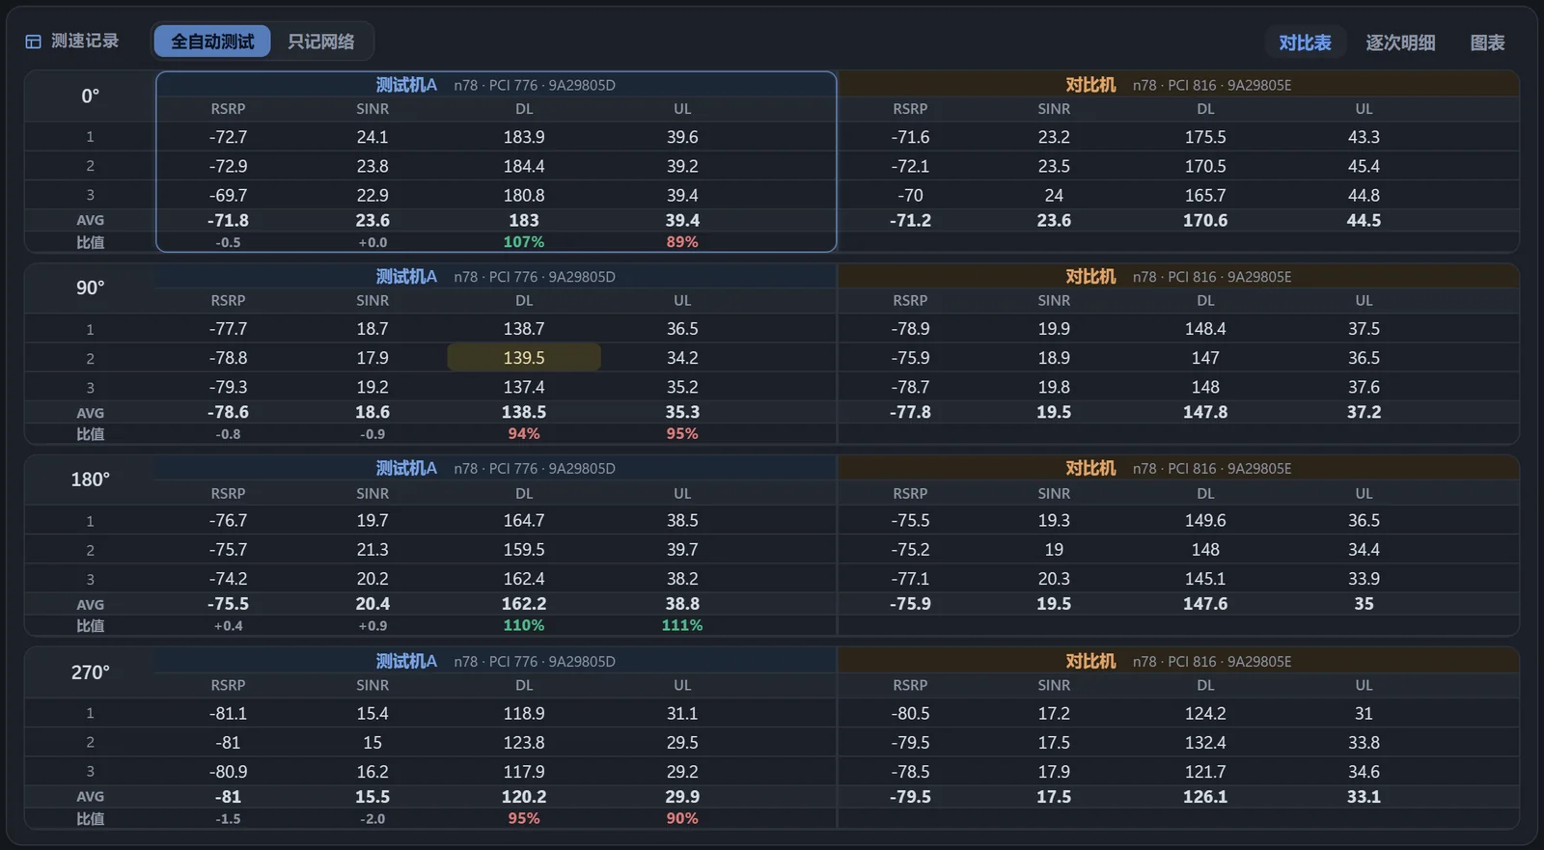
Task: Select the 90° angle label
Action: [x=90, y=288]
